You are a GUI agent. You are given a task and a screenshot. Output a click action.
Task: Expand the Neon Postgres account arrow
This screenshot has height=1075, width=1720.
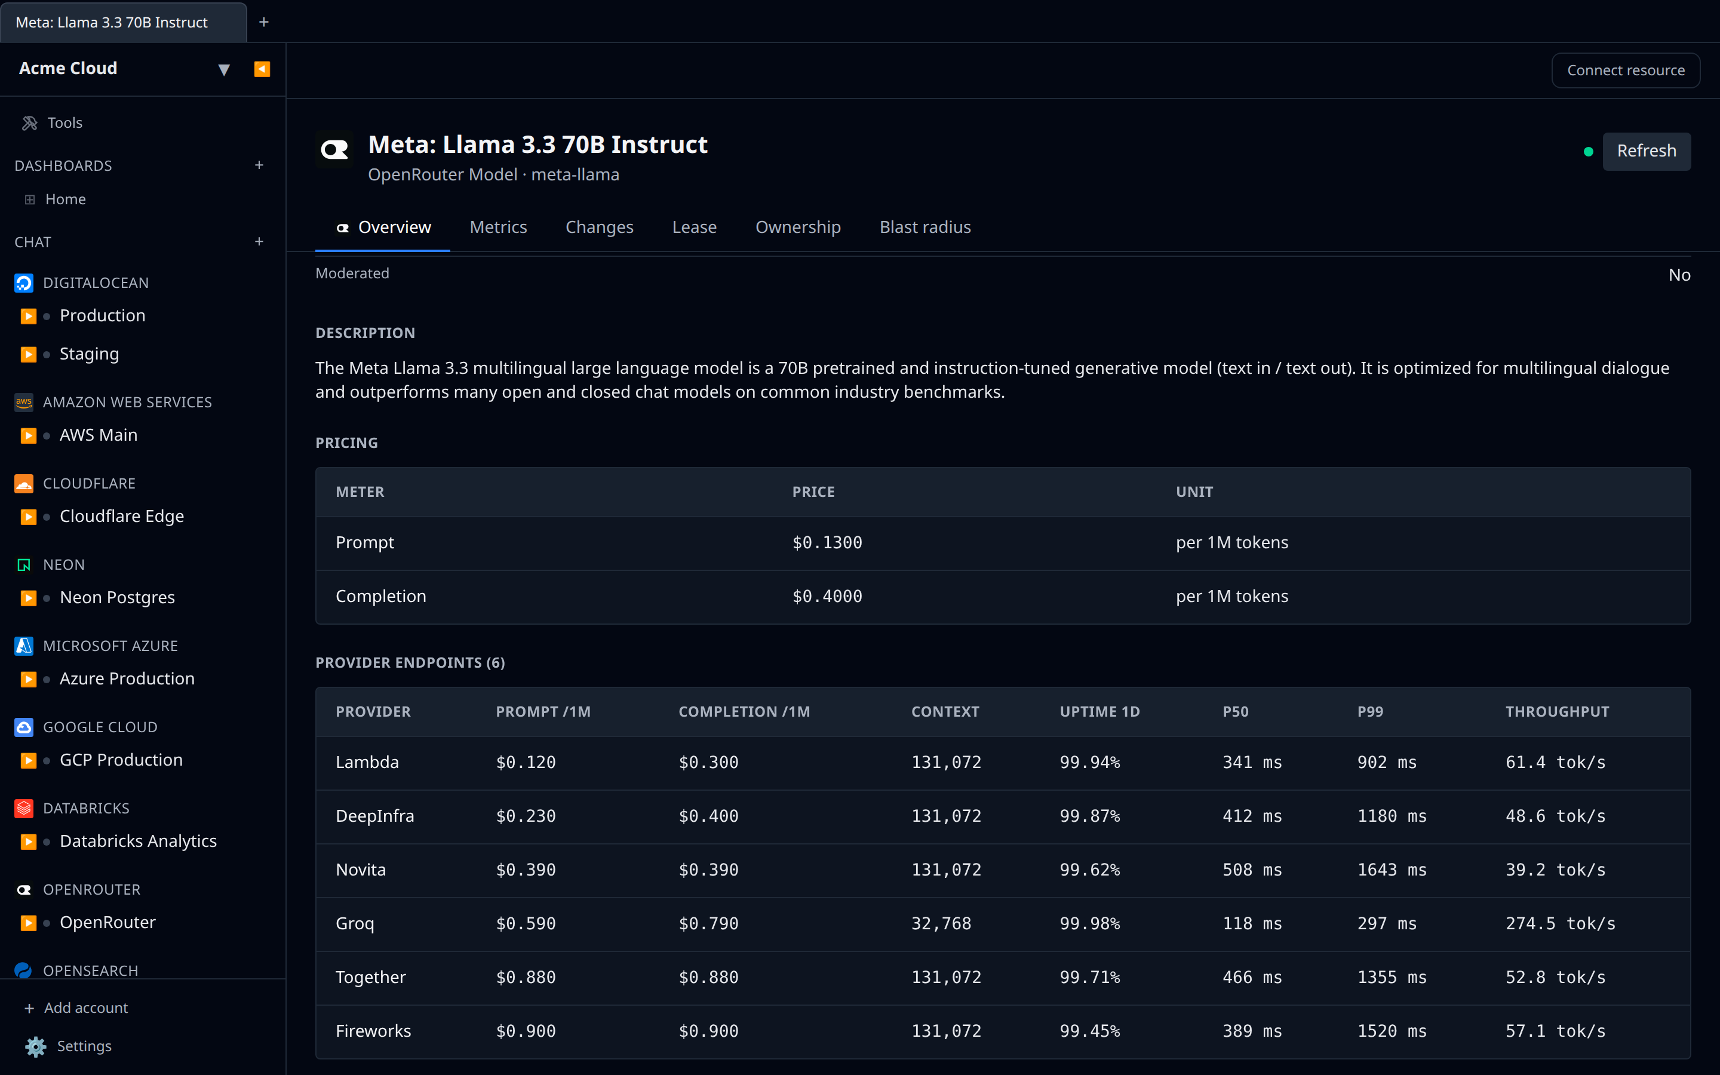point(29,598)
